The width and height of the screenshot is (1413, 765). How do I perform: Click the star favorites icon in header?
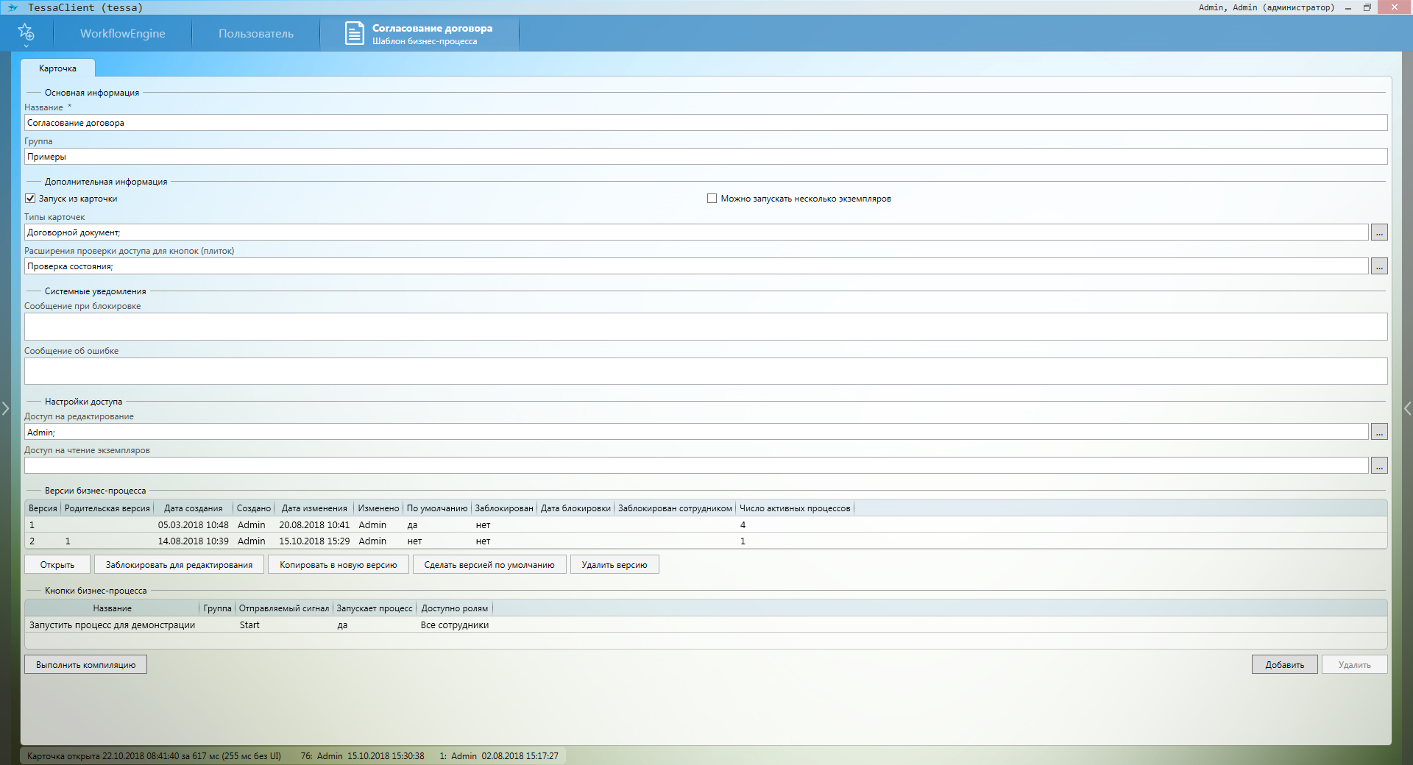pos(26,32)
